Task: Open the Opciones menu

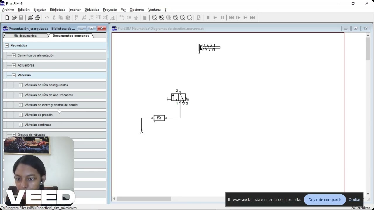Action: tap(137, 10)
